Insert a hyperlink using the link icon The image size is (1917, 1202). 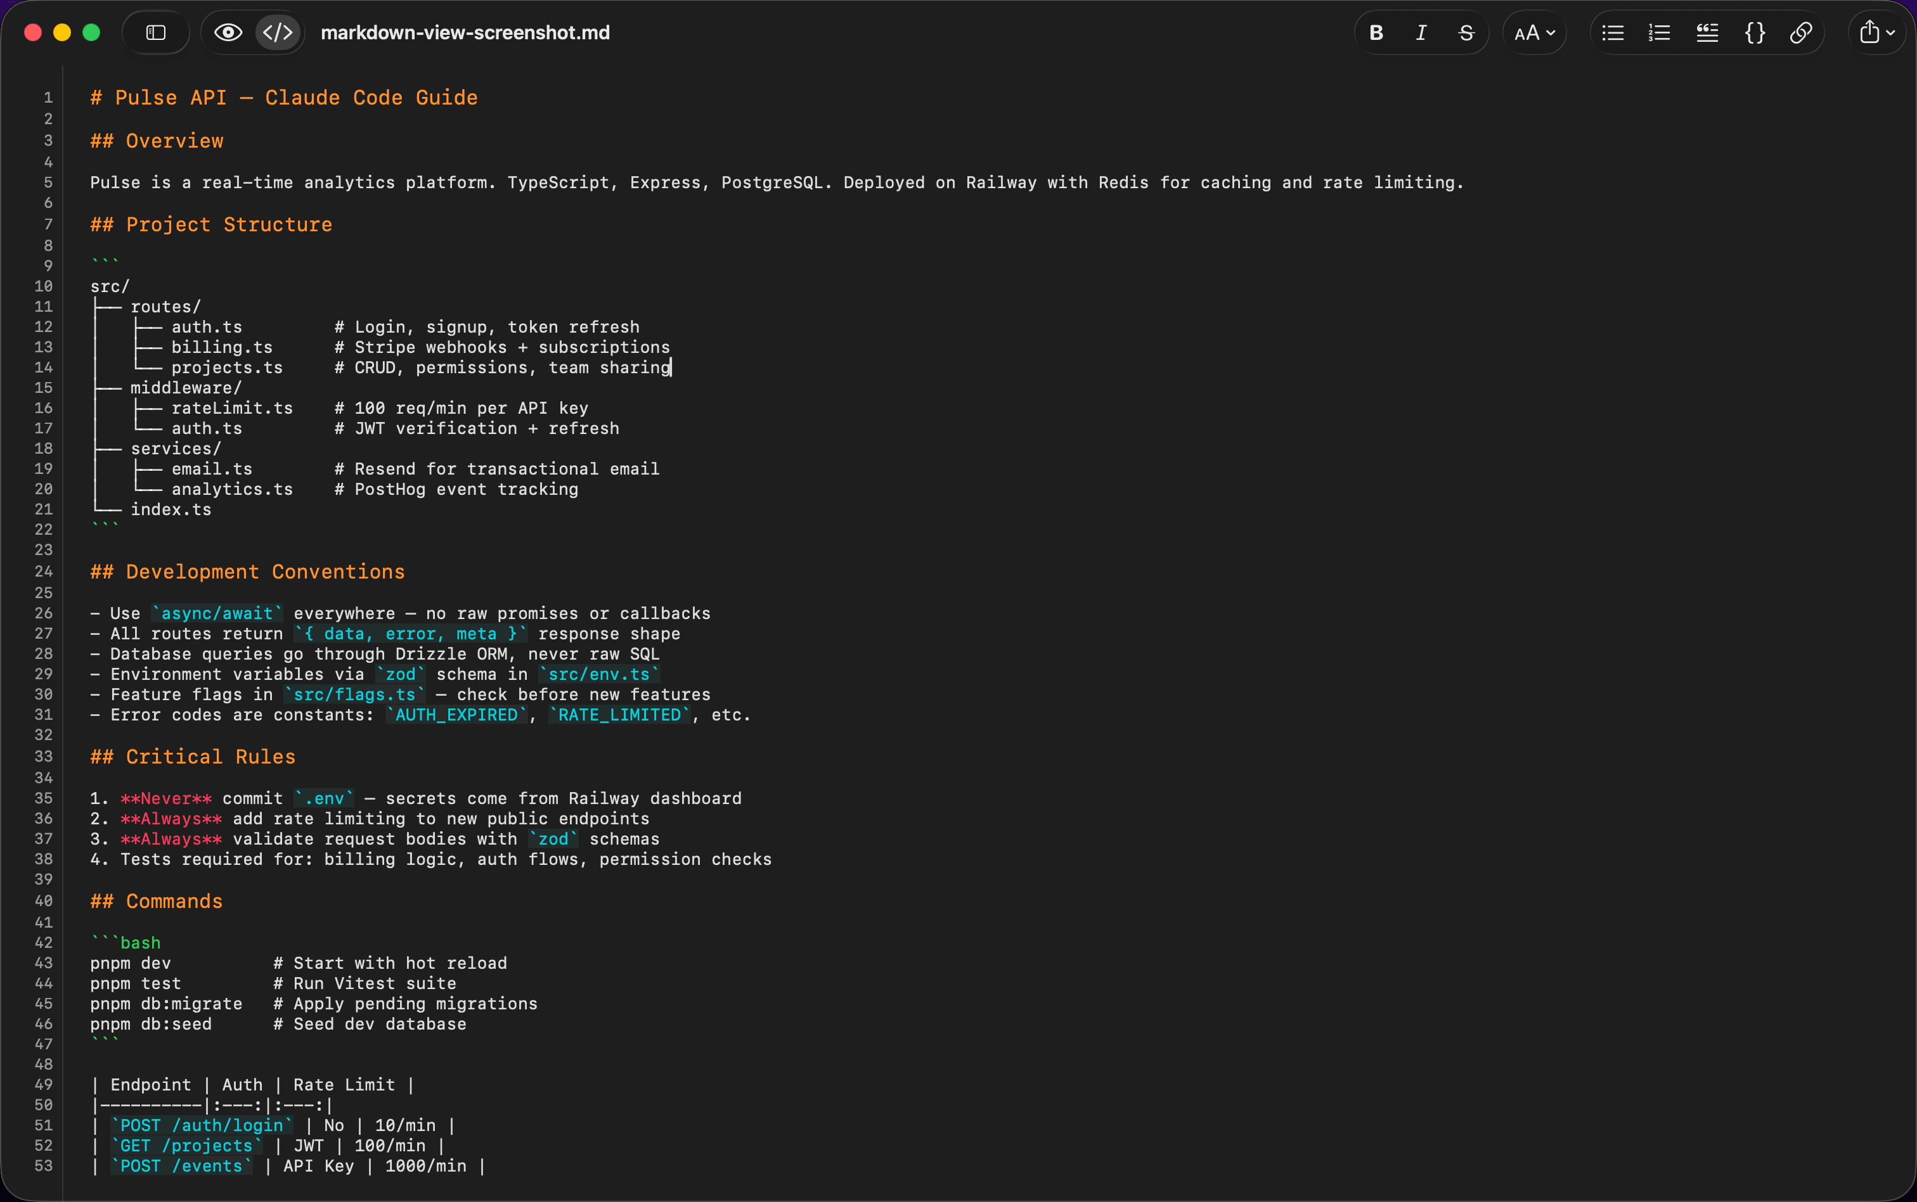[1801, 32]
